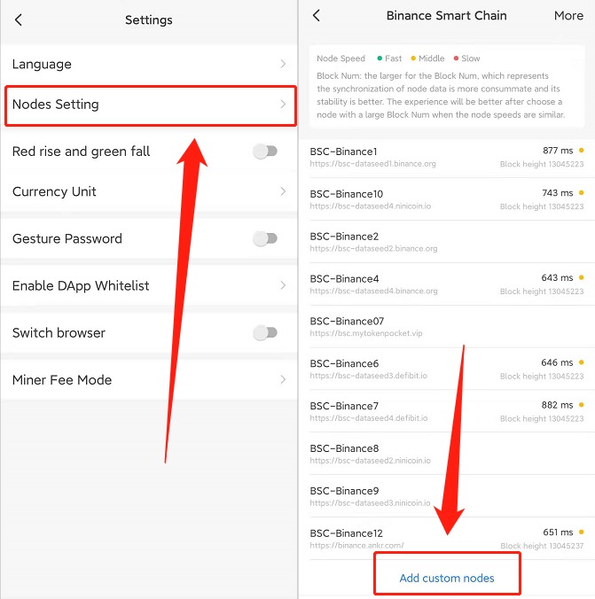Enable the Gesture Password switch
This screenshot has height=599, width=595.
point(265,238)
